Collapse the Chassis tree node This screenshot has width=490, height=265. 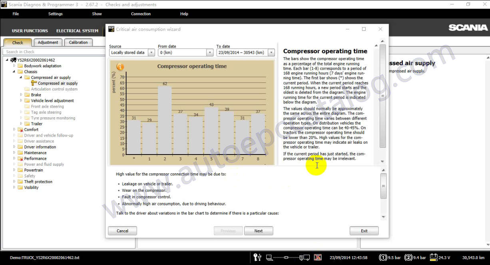click(x=15, y=72)
